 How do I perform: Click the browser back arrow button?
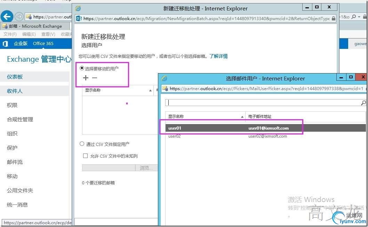(7, 17)
